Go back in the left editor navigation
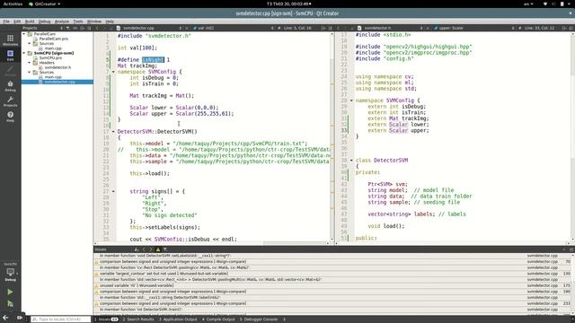 pos(97,28)
